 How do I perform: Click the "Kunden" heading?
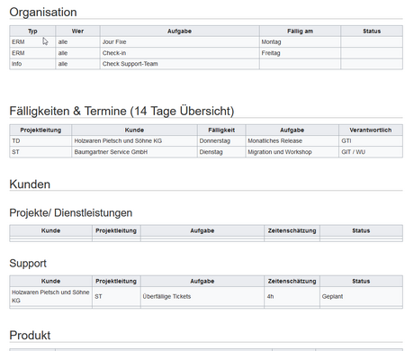pyautogui.click(x=30, y=184)
